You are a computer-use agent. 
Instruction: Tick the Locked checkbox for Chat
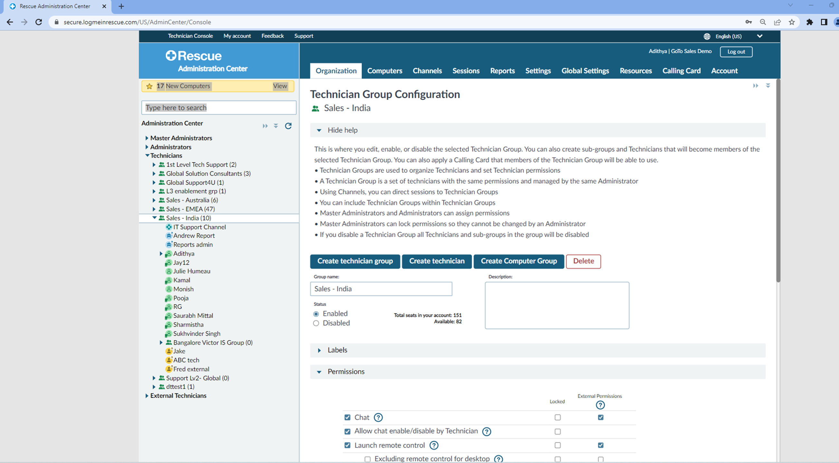557,417
